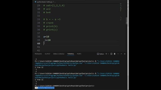This screenshot has height=90, width=161.
Task: Split the terminal pane
Action: (x=111, y=54)
